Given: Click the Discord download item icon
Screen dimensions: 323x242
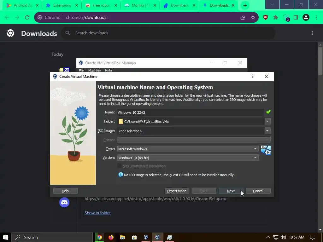Looking at the screenshot, I should click(64, 203).
